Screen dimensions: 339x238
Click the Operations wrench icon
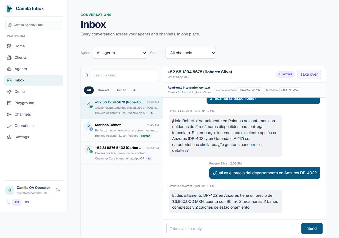point(9,126)
